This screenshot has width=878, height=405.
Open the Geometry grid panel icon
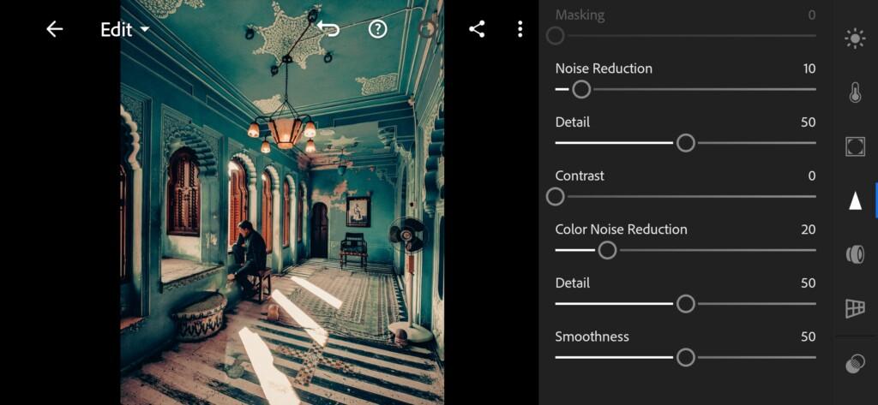point(855,308)
